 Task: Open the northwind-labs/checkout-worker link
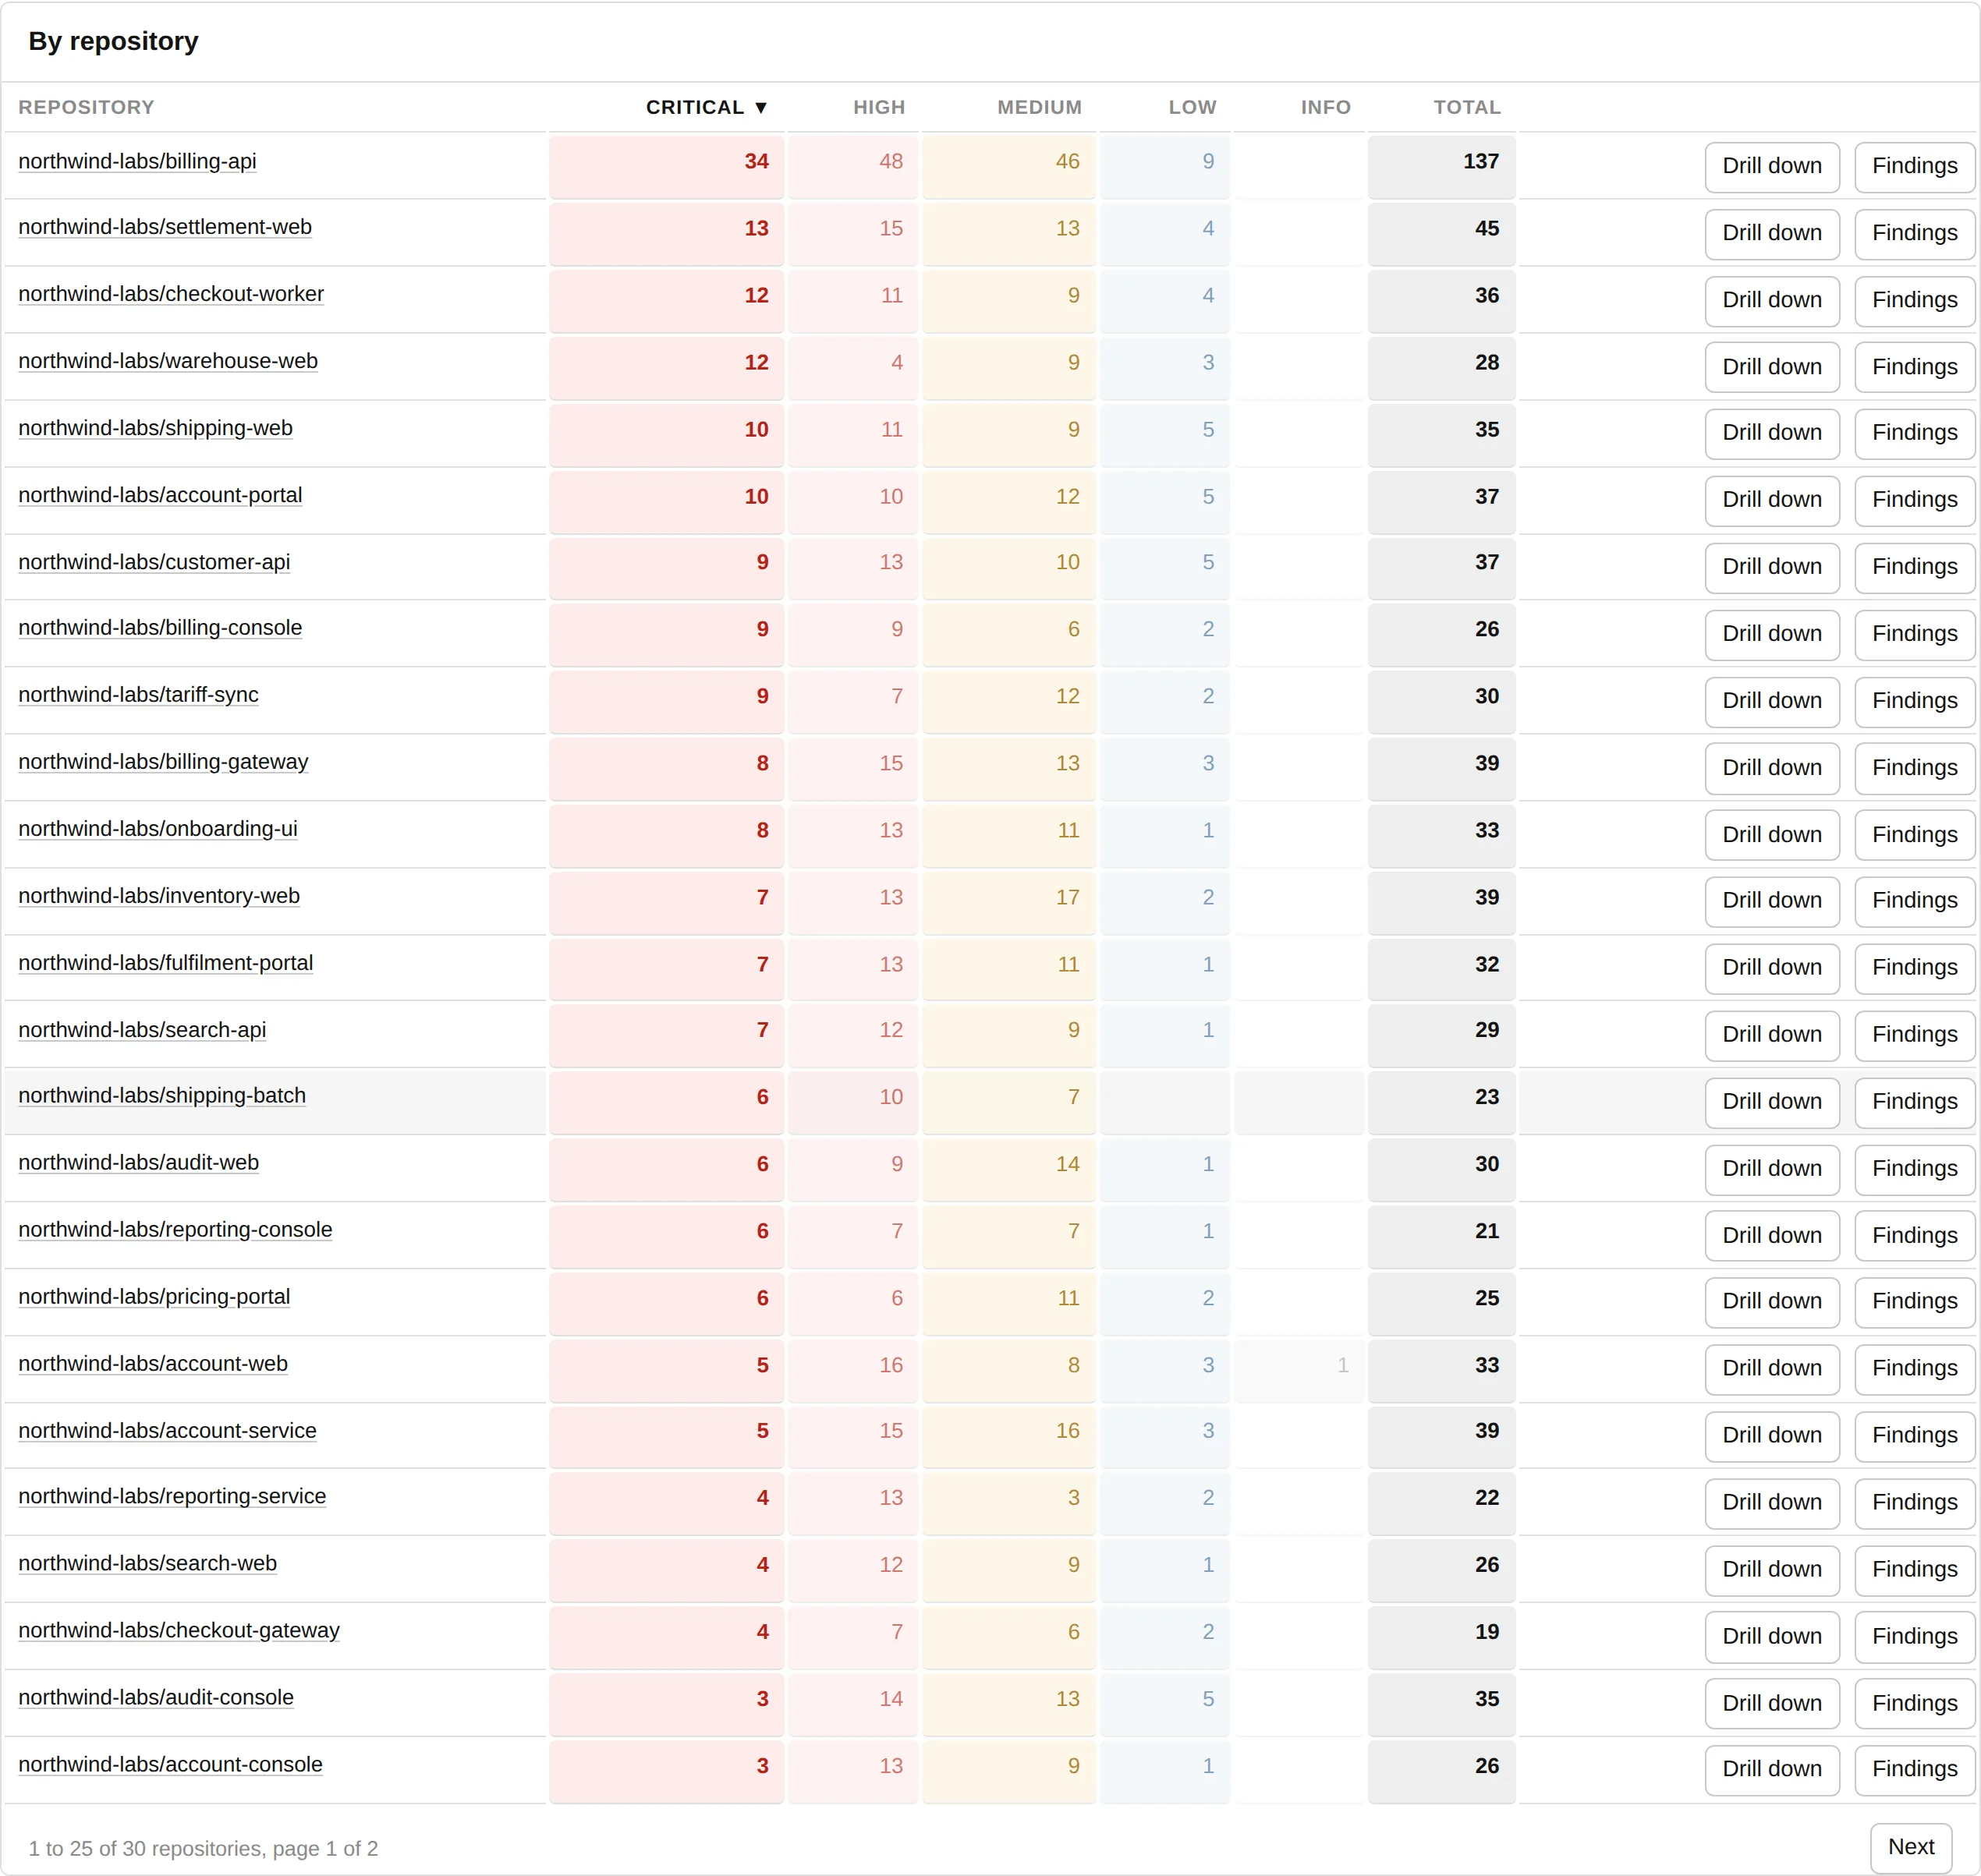[171, 294]
